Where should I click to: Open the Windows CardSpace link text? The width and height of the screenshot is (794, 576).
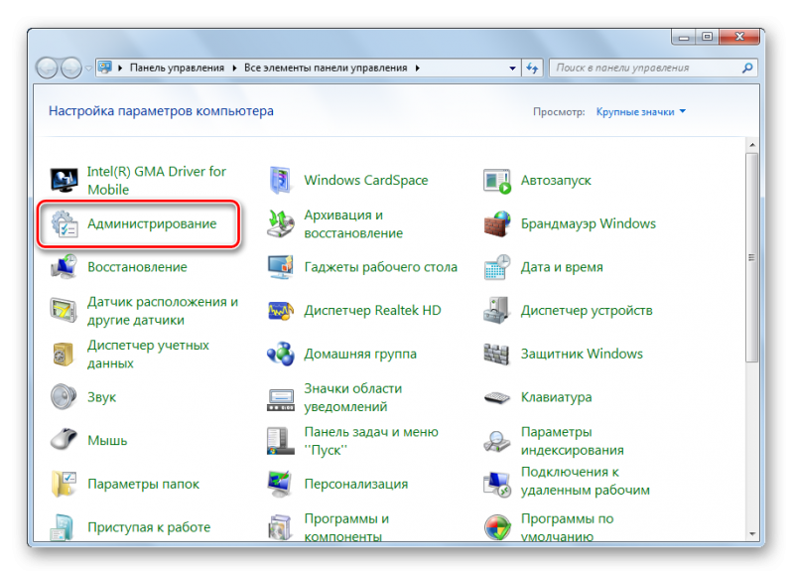coord(366,181)
